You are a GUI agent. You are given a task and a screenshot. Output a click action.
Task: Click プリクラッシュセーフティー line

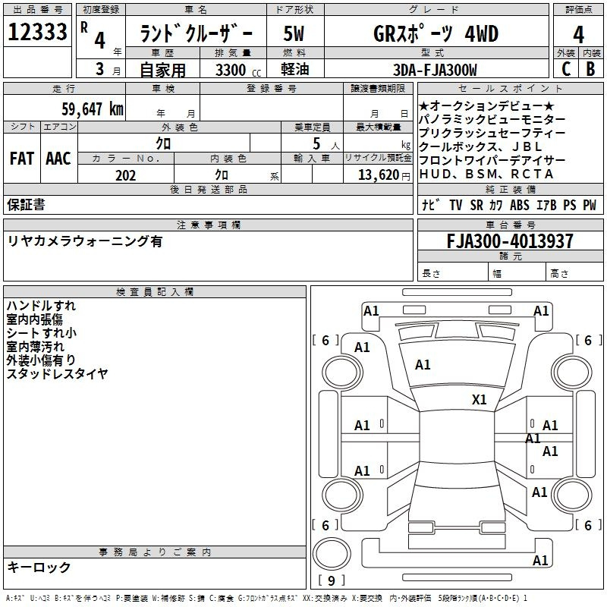(492, 133)
